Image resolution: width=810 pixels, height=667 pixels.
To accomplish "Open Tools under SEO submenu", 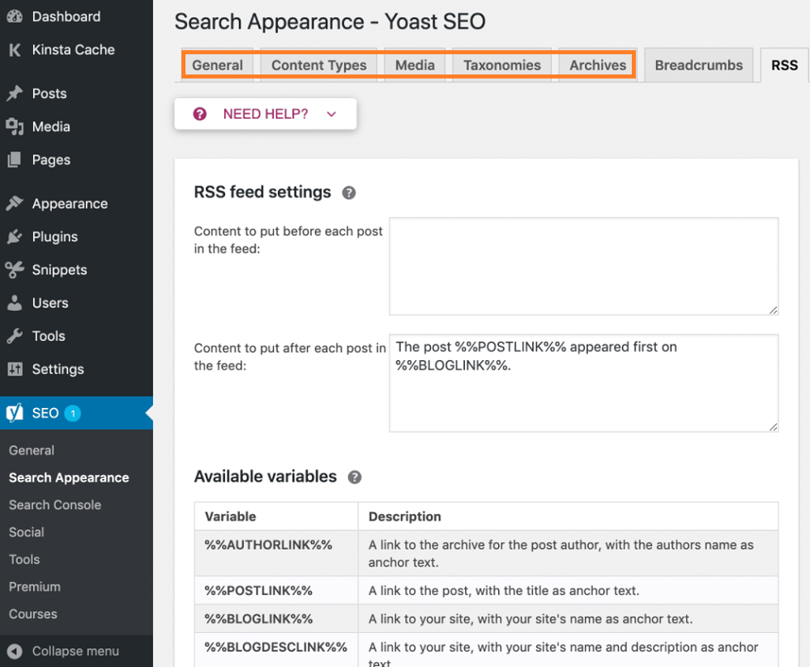I will pyautogui.click(x=24, y=559).
